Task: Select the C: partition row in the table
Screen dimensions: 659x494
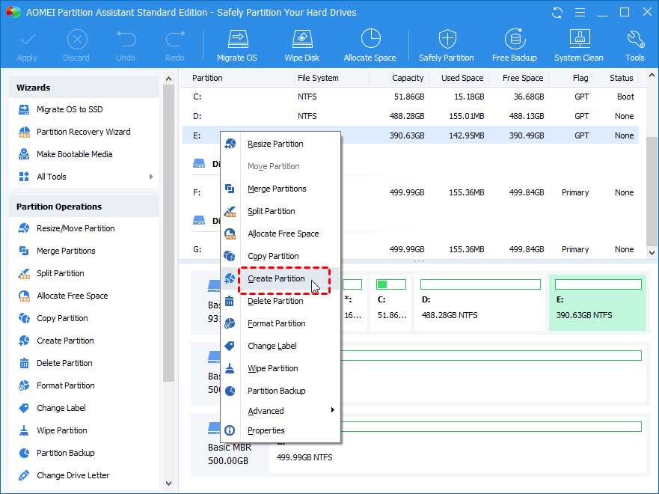Action: coord(411,97)
